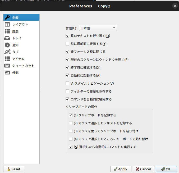Toggle 非フォーカス時に閉じる checkbox

pyautogui.click(x=67, y=52)
